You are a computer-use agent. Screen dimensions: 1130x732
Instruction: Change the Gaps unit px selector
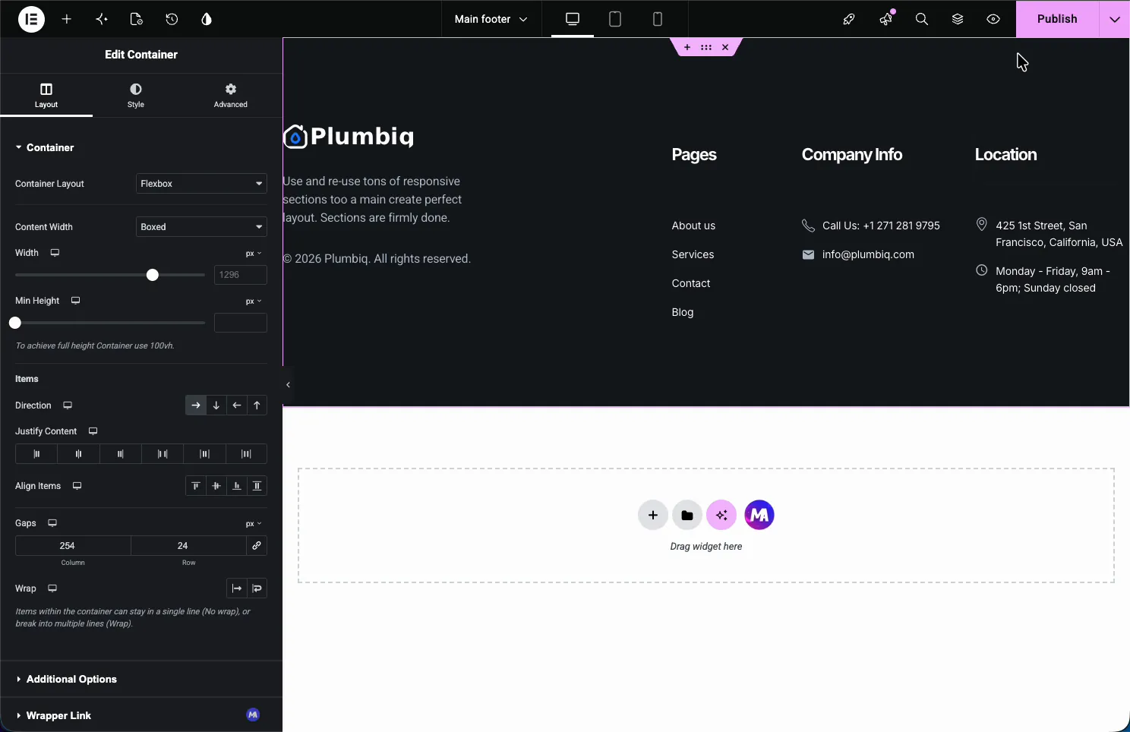click(x=254, y=524)
